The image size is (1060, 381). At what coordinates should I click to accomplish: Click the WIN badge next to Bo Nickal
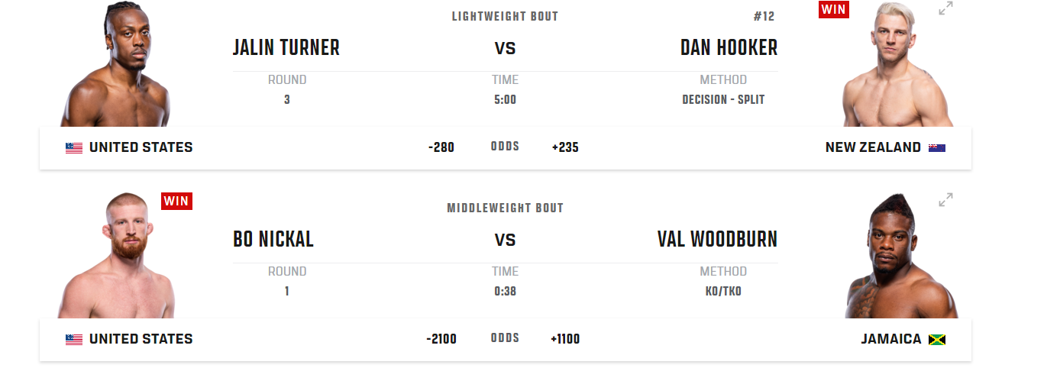pos(176,201)
